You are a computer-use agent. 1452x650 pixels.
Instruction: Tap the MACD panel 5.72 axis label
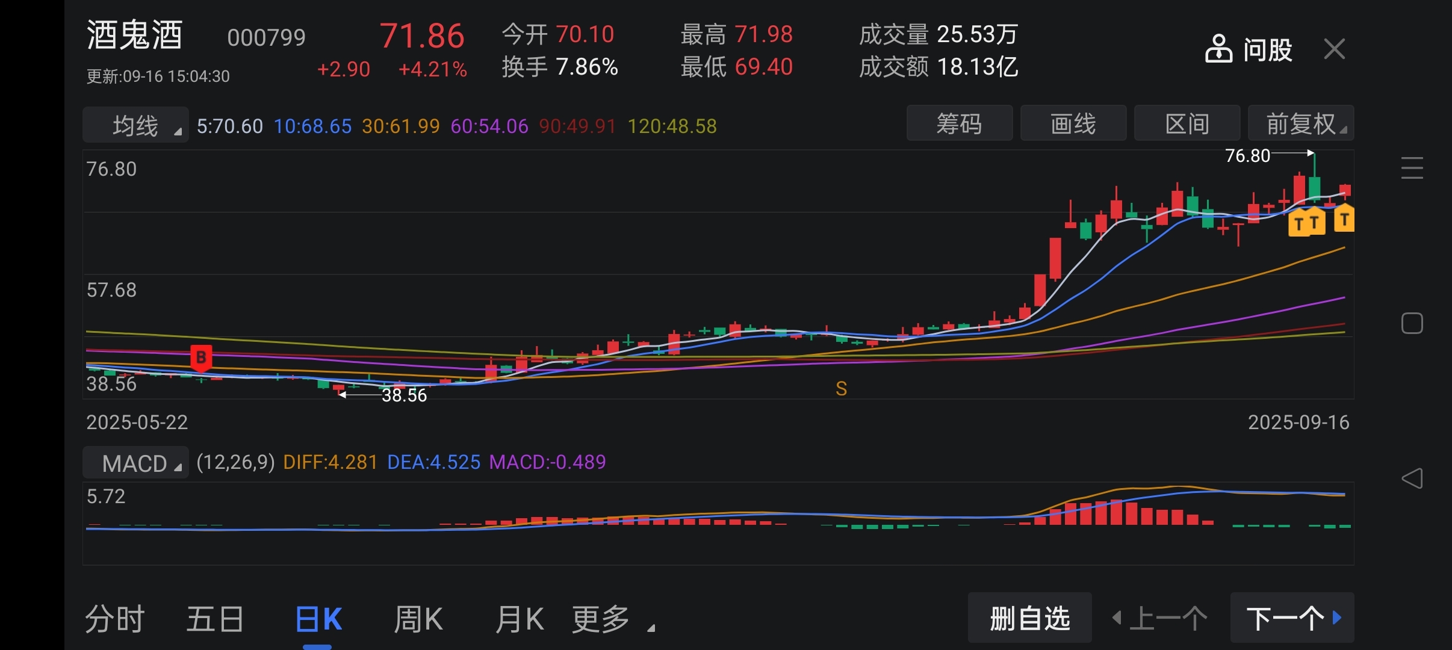click(106, 497)
